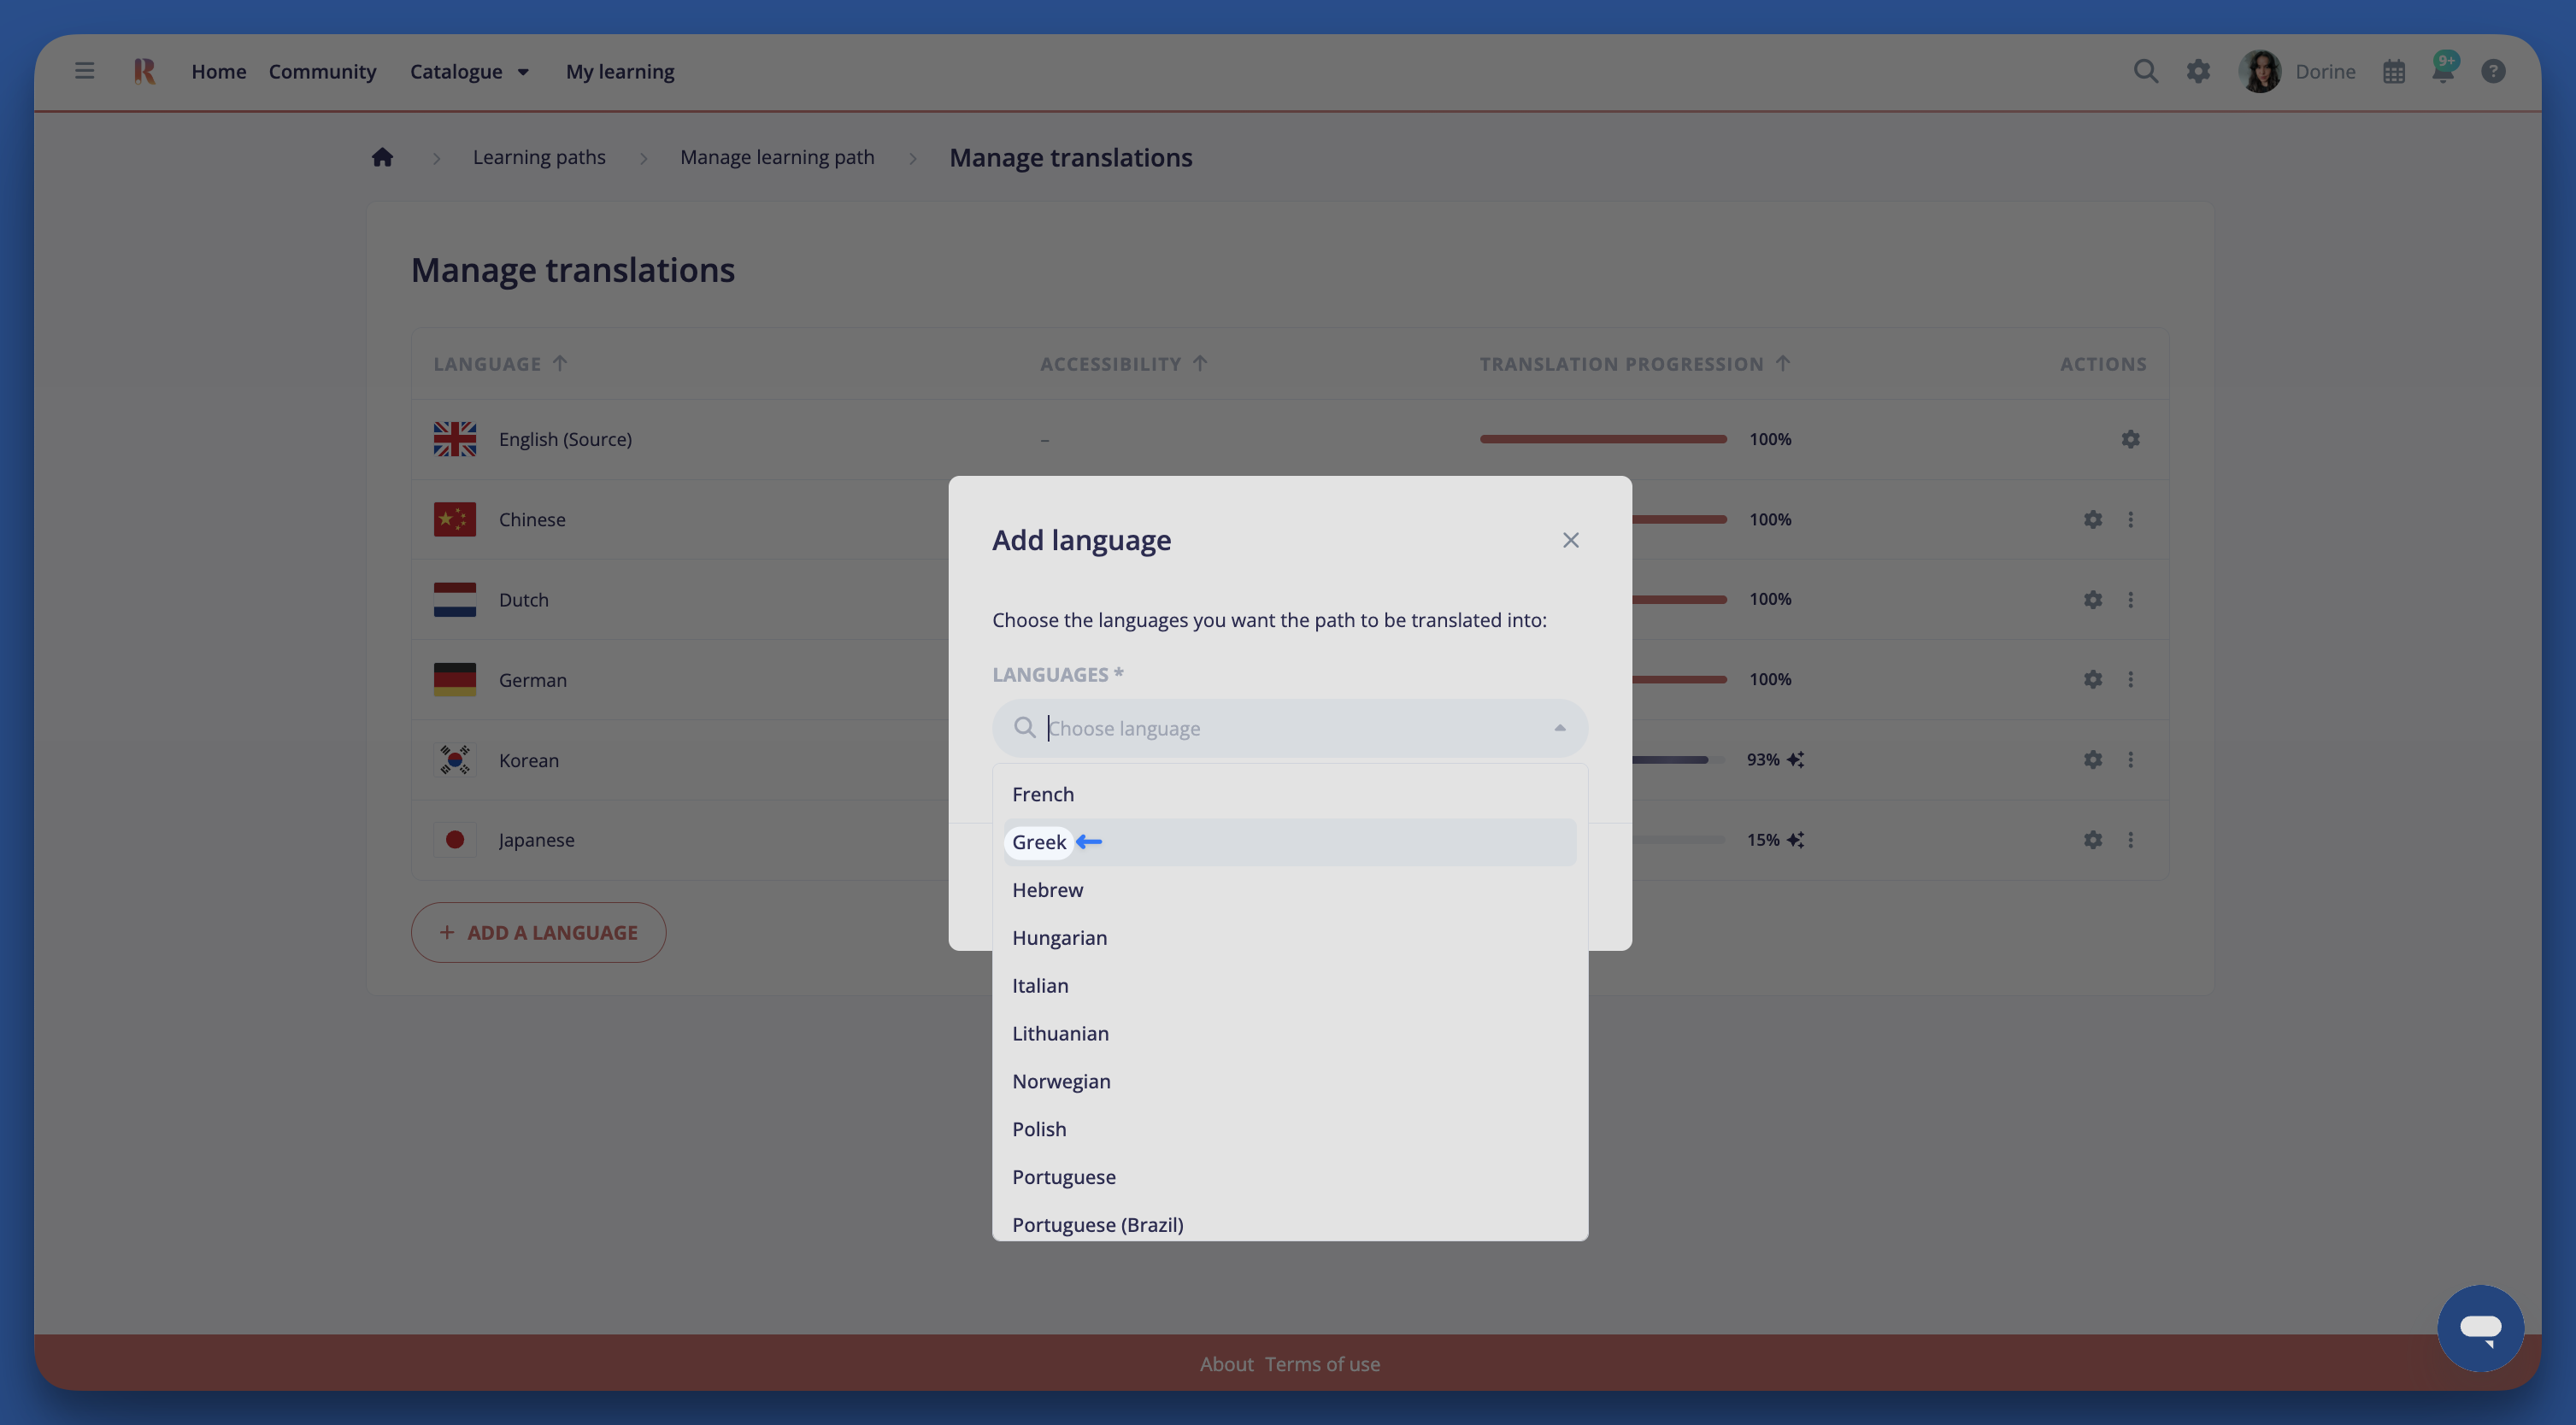Click the help question mark icon
This screenshot has width=2576, height=1425.
(x=2494, y=71)
